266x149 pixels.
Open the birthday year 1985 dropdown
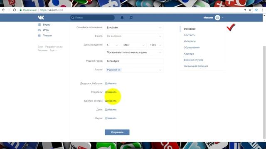[155, 45]
